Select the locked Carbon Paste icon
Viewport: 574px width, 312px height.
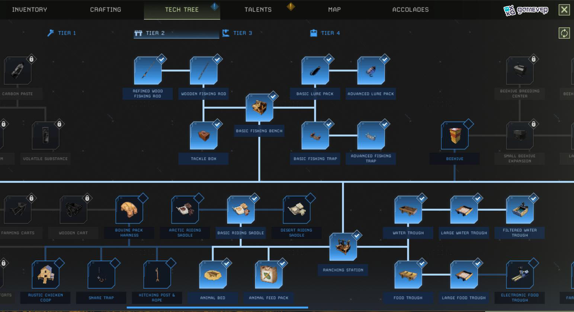pyautogui.click(x=17, y=70)
